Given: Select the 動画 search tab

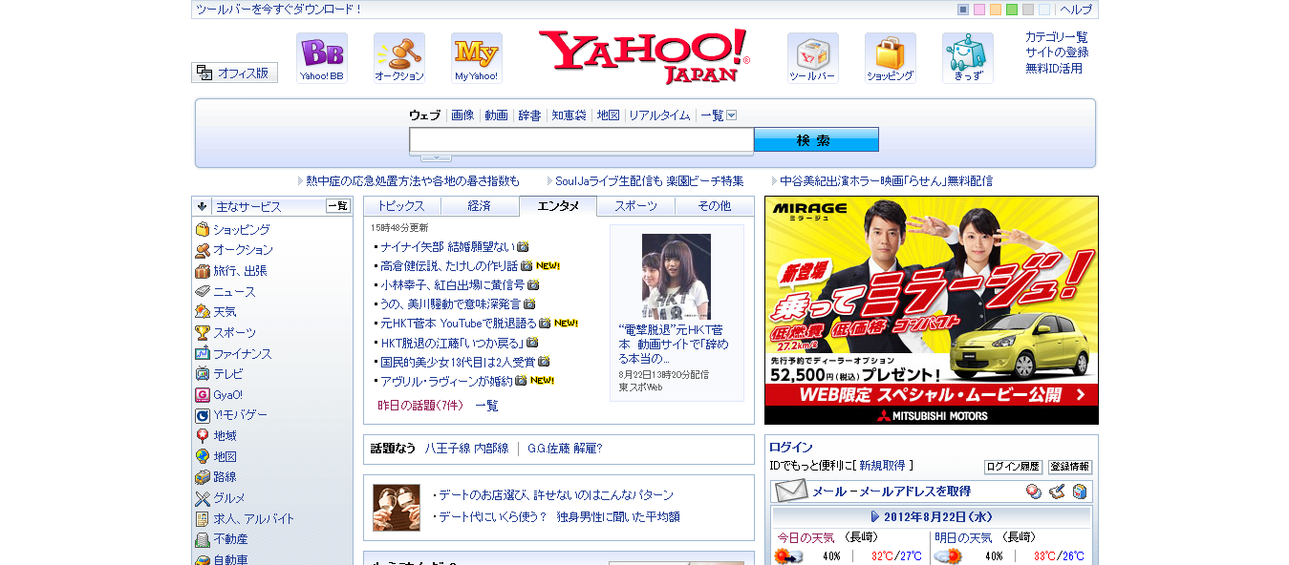Looking at the screenshot, I should point(496,115).
